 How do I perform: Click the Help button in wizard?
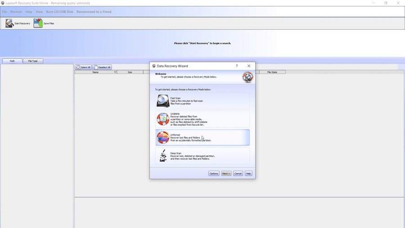coord(248,173)
